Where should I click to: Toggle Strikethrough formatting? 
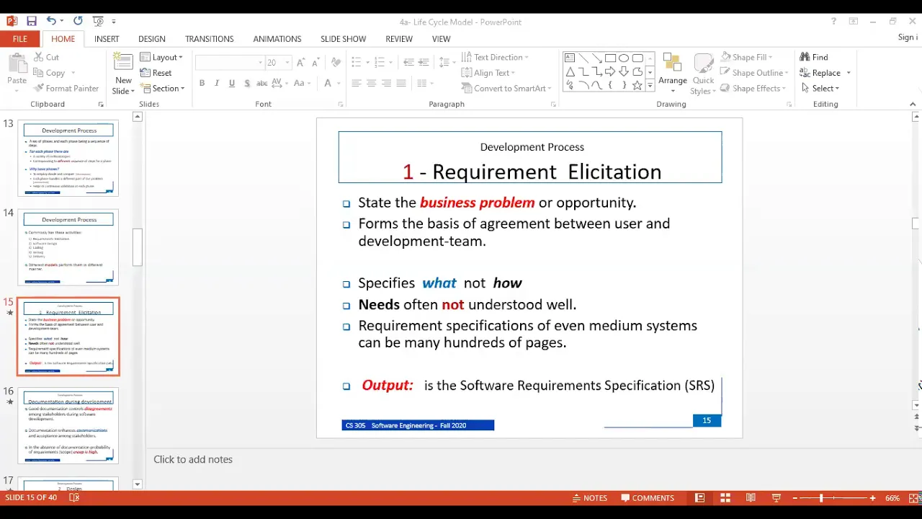coord(262,84)
